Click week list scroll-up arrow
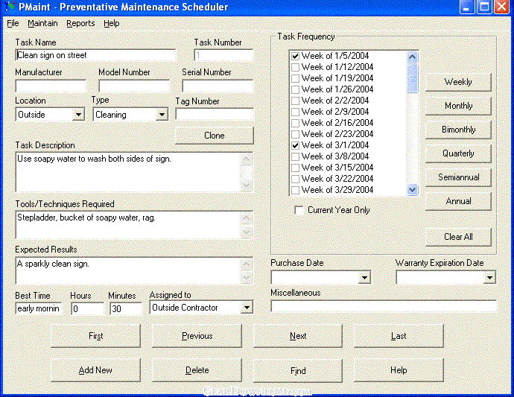Viewport: 514px width, 397px height. [413, 57]
